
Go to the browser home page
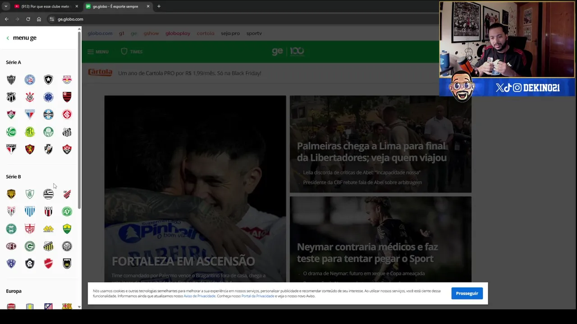click(39, 19)
